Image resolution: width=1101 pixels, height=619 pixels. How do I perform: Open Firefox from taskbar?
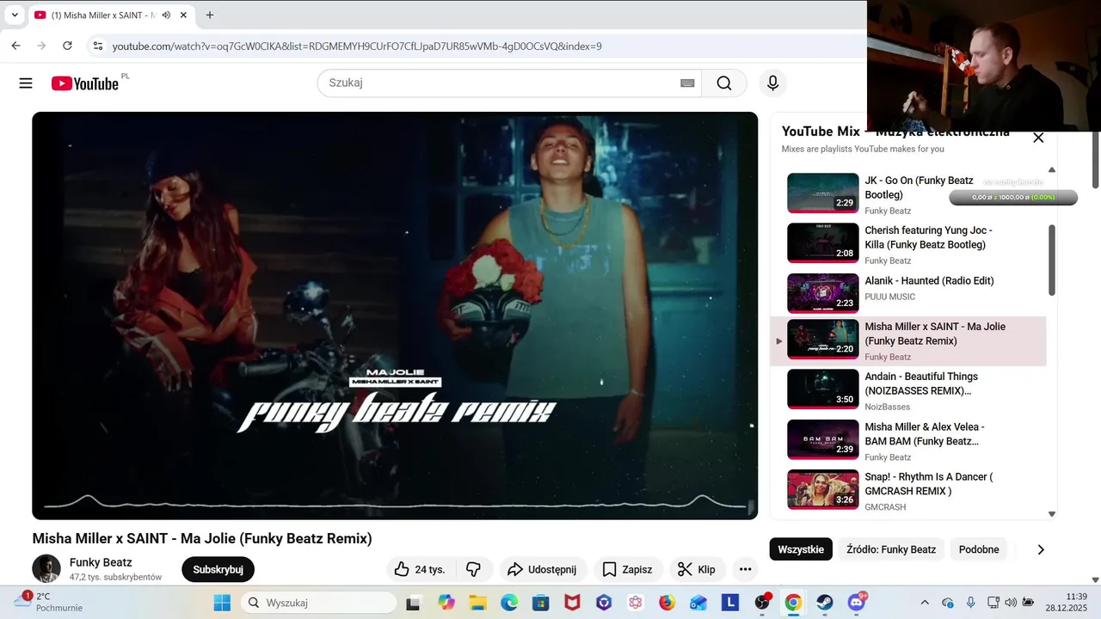[667, 603]
